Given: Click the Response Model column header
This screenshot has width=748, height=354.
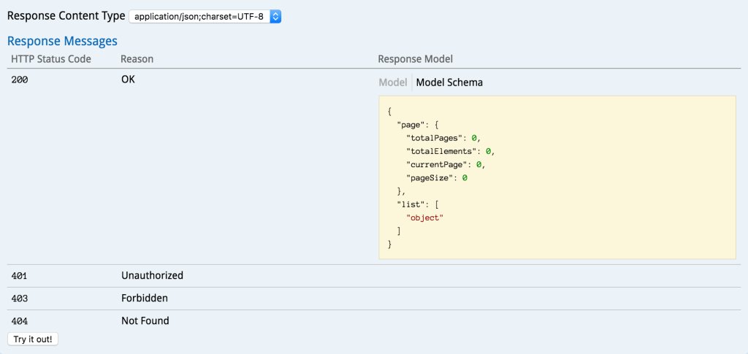Looking at the screenshot, I should pos(416,59).
